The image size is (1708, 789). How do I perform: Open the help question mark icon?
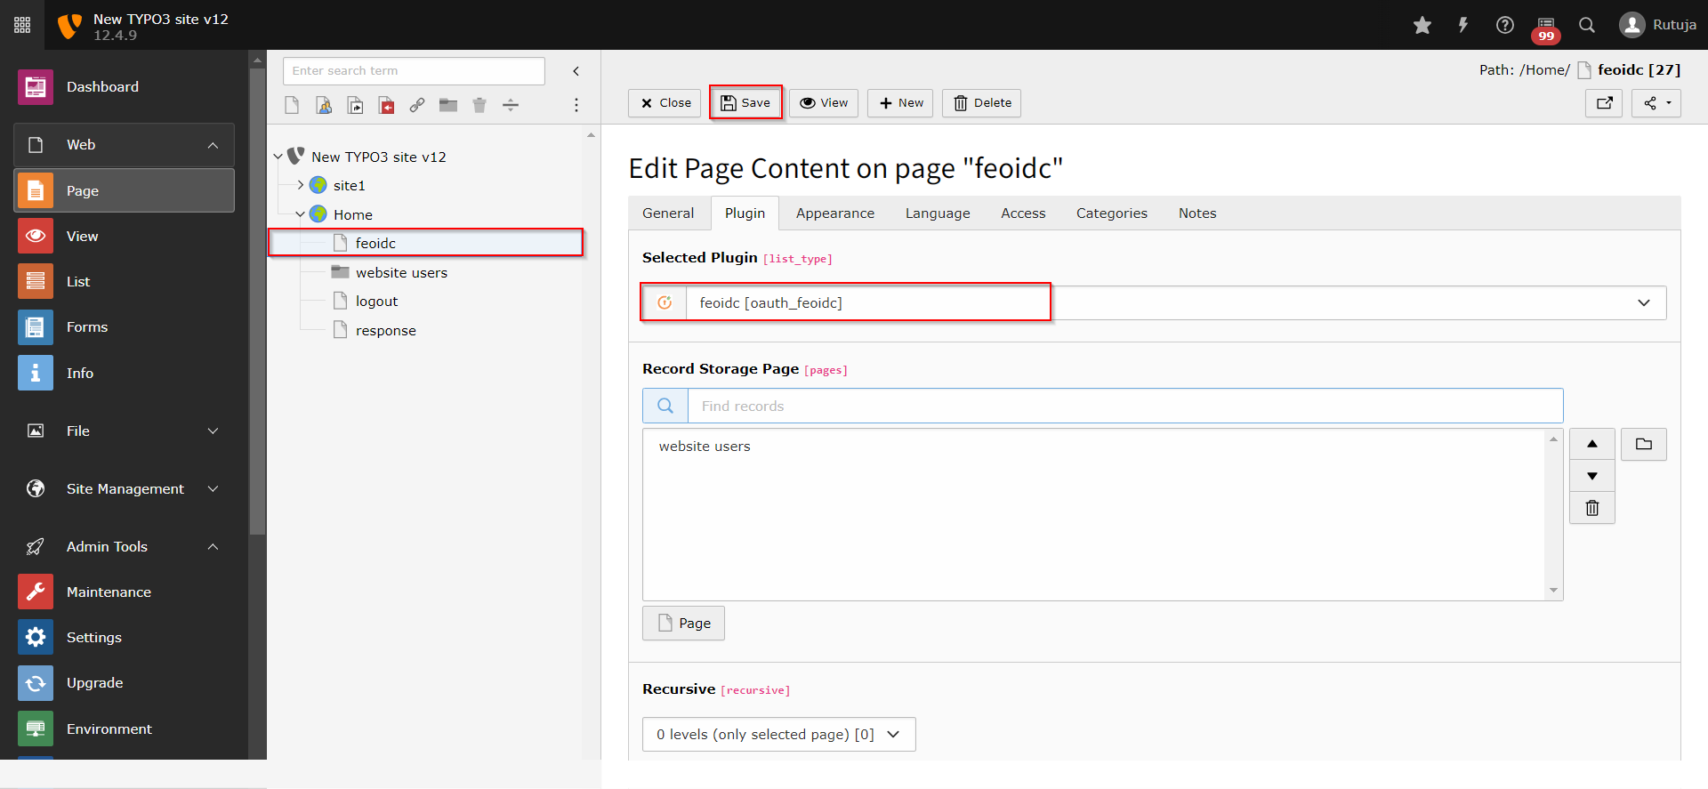point(1504,25)
